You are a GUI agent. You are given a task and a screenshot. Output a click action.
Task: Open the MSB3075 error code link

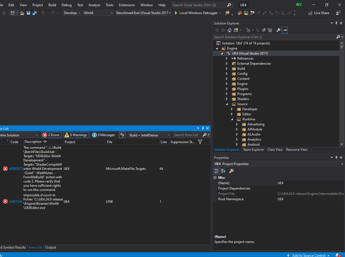[16, 169]
